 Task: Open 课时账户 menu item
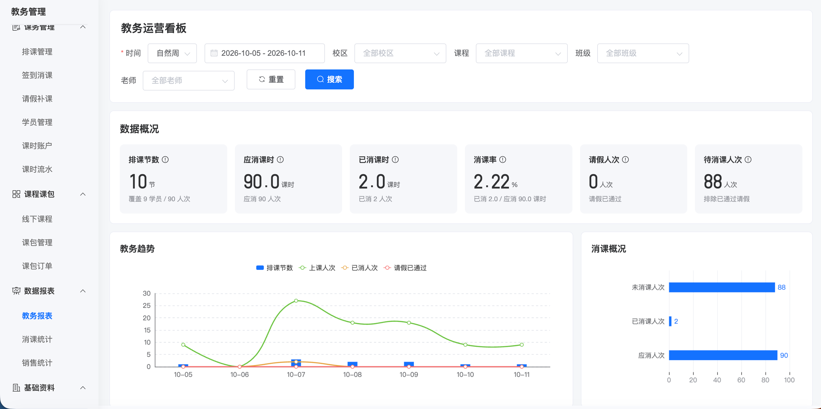click(37, 146)
